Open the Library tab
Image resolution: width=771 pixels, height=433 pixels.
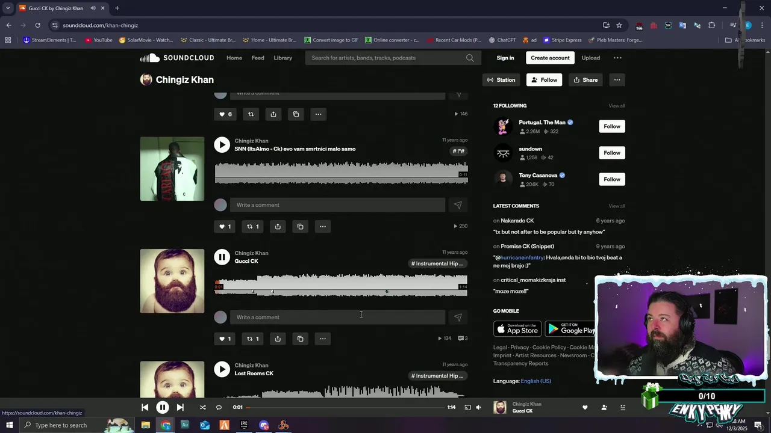coord(282,58)
